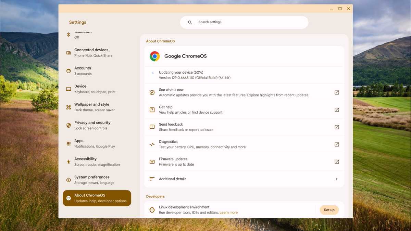Click the See what's new compass icon
411x231 pixels.
(152, 92)
